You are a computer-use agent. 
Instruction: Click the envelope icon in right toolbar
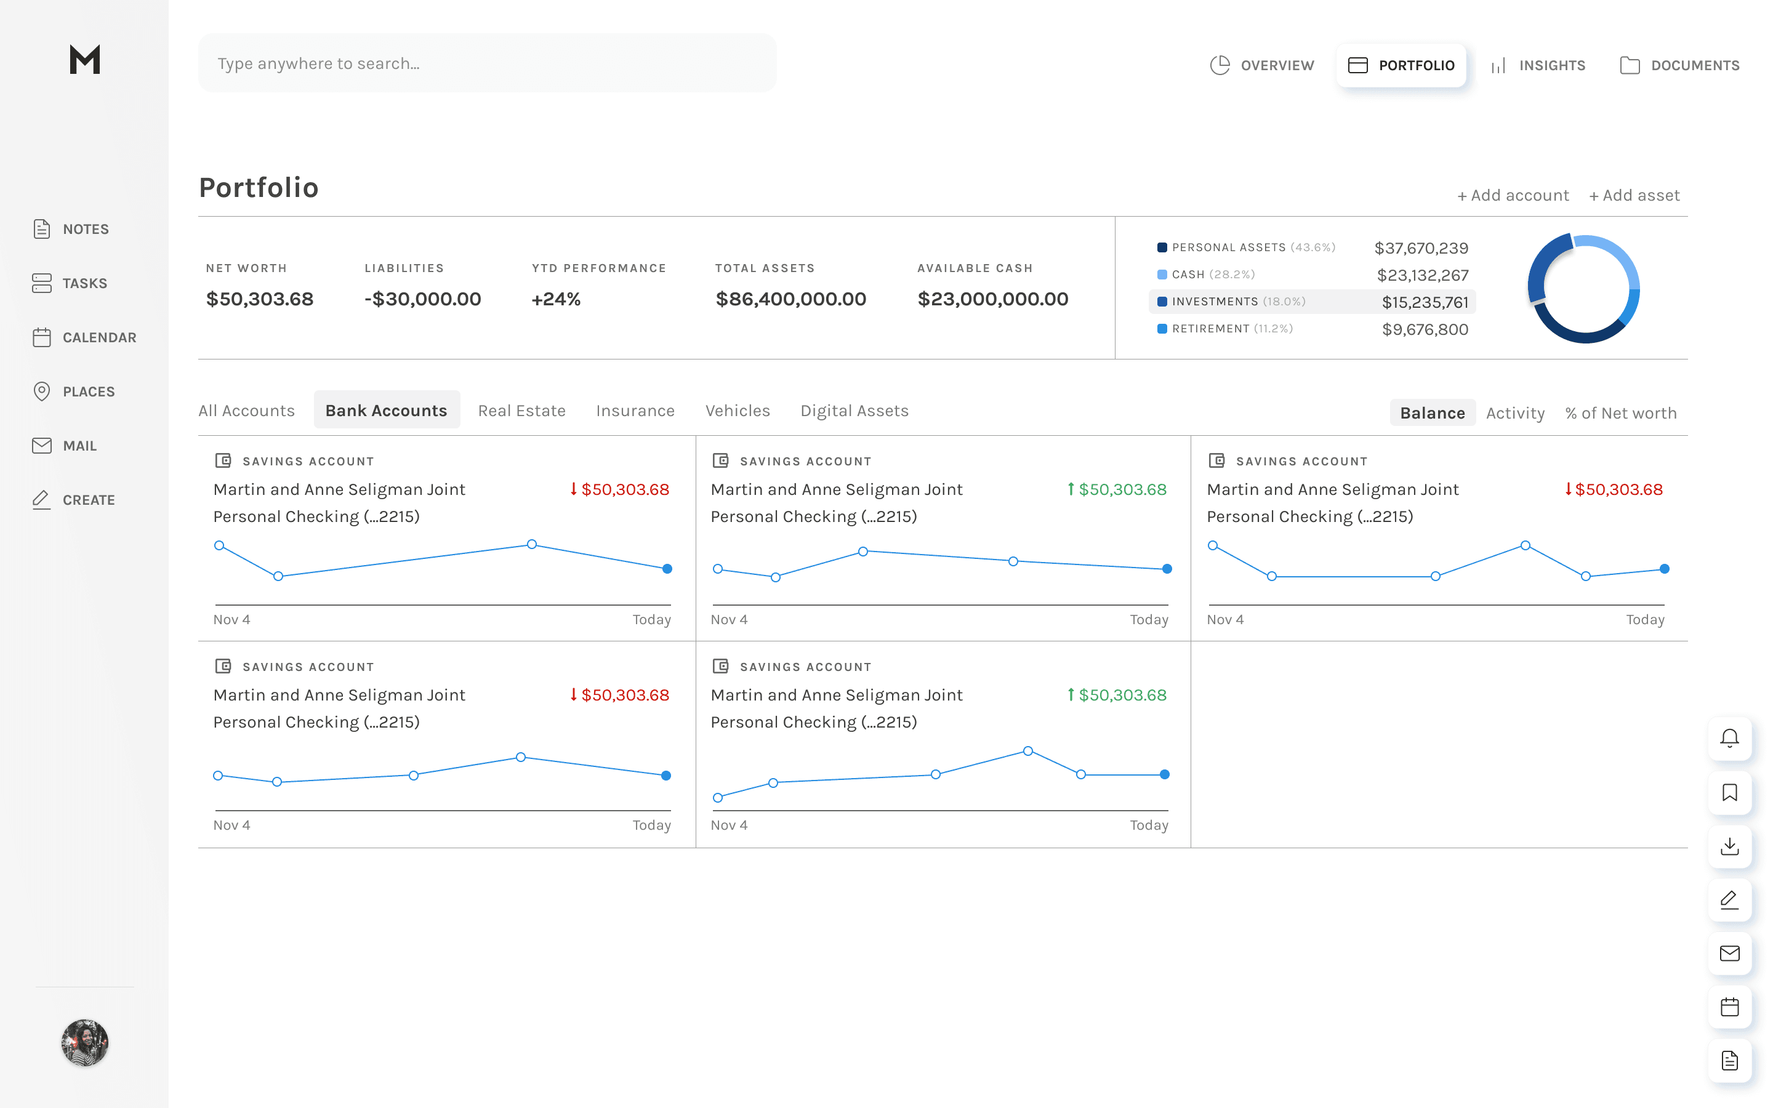(1729, 953)
